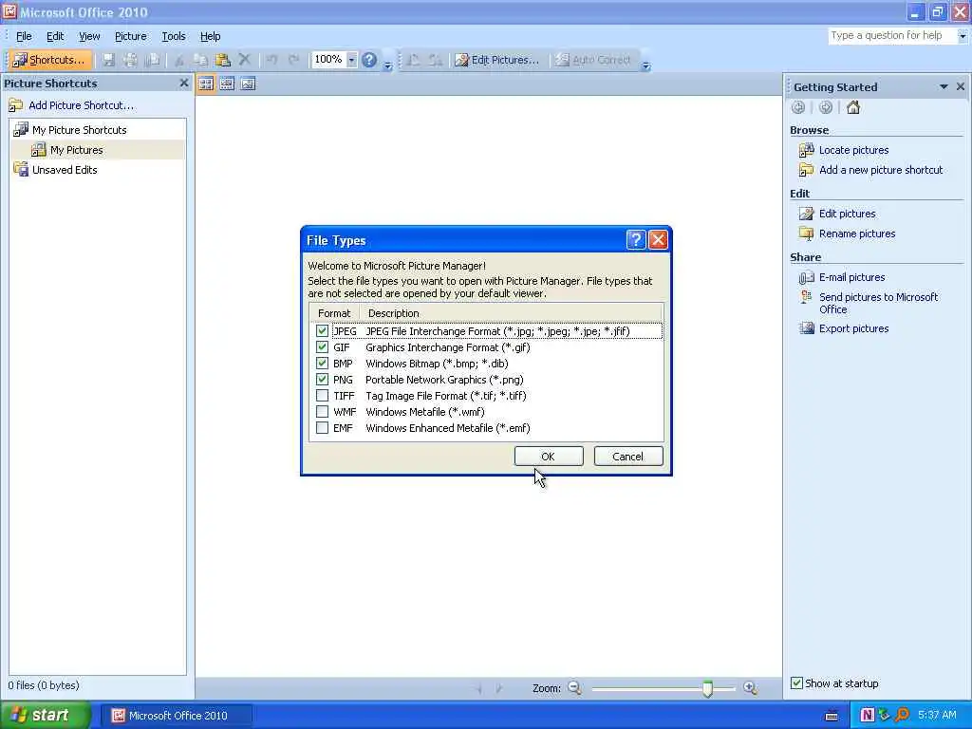The image size is (972, 729).
Task: Click the system tray clock 5:37 AM
Action: (937, 716)
